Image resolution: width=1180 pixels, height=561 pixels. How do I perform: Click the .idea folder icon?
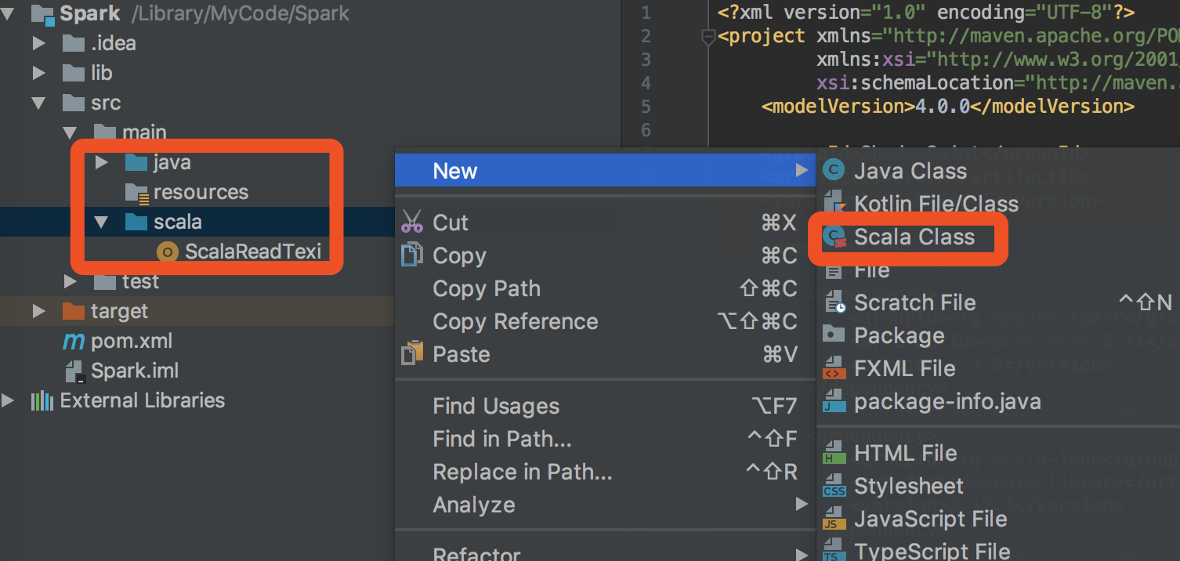(73, 43)
